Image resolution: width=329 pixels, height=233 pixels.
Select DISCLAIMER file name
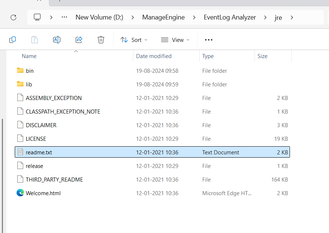[41, 125]
